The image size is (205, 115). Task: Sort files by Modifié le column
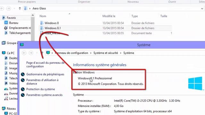tap(109, 16)
